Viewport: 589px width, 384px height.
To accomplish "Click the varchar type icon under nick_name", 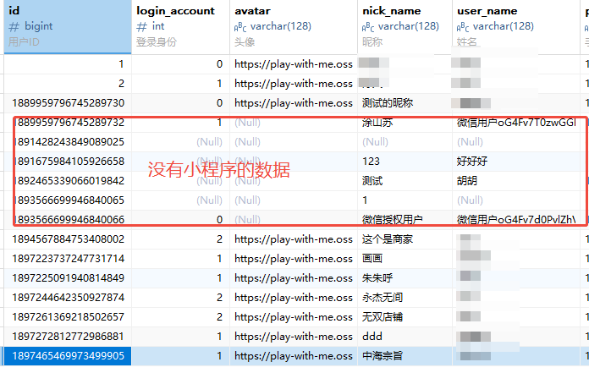I will coord(369,26).
